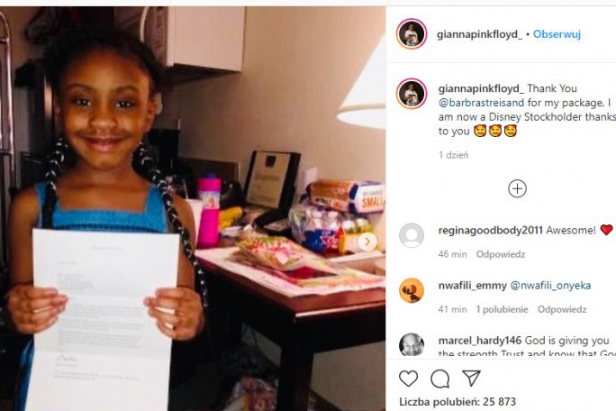Image resolution: width=616 pixels, height=411 pixels.
Task: Open giannapinkfloyd_ profile picture in header
Action: pyautogui.click(x=412, y=34)
